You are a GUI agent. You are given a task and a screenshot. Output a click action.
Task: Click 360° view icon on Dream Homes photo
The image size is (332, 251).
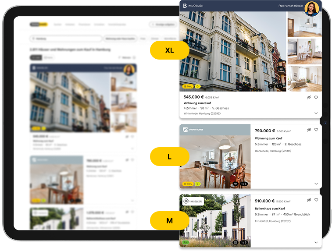point(236,184)
